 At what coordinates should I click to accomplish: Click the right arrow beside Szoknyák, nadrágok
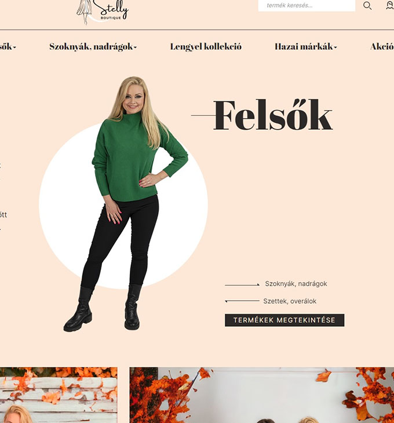click(x=242, y=285)
